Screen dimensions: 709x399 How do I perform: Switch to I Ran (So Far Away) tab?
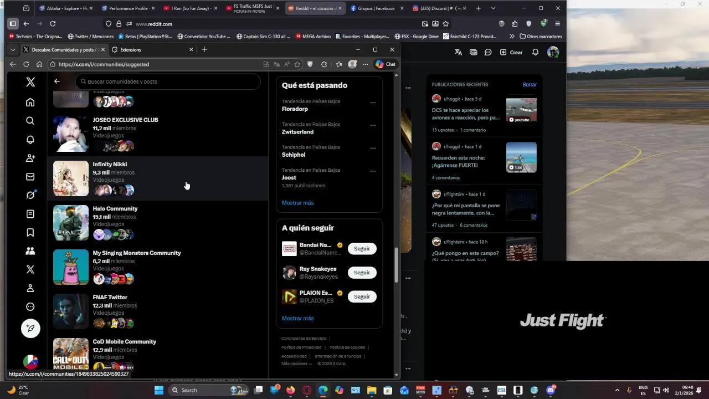tap(191, 8)
